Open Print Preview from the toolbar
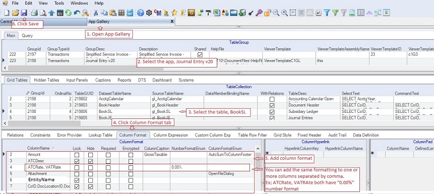Viewport: 434px width, 194px height. click(43, 13)
